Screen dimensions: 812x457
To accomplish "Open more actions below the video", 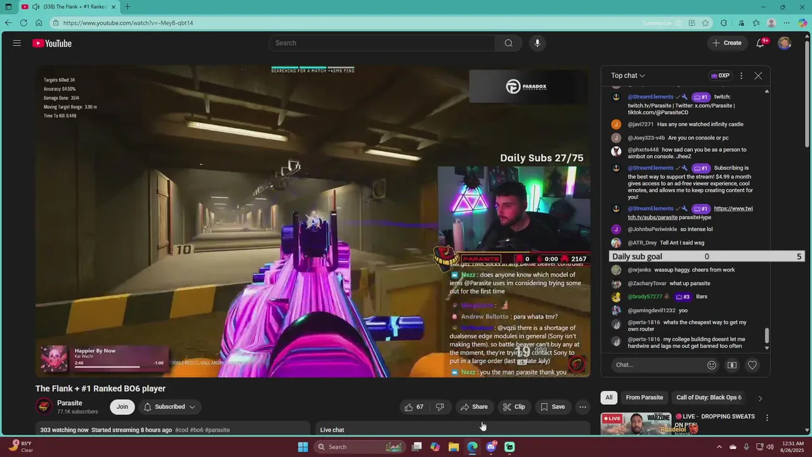I will (582, 407).
